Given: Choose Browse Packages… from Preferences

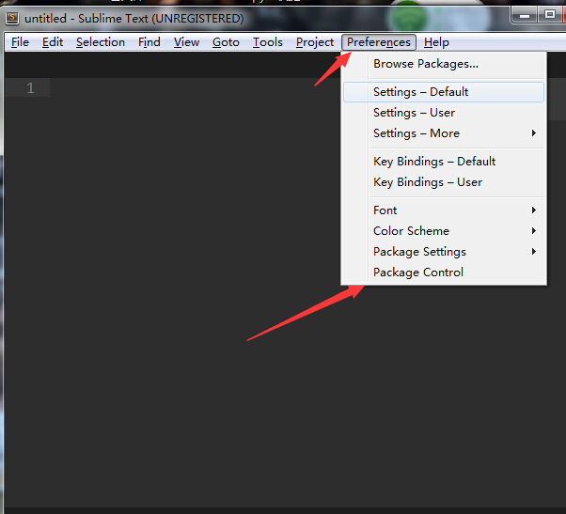Looking at the screenshot, I should (444, 64).
